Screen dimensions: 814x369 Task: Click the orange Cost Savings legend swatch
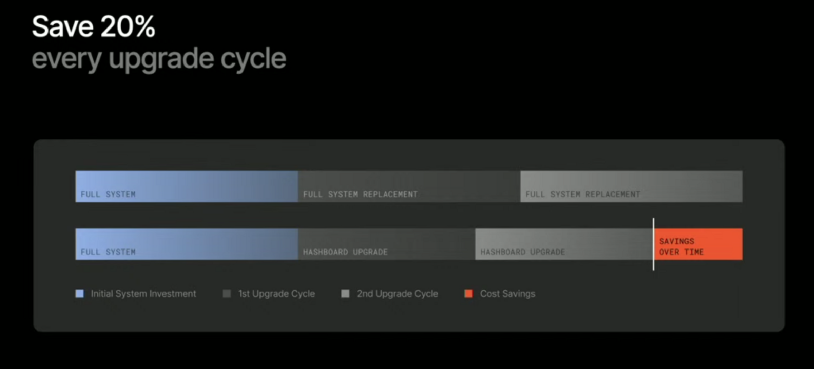click(468, 294)
